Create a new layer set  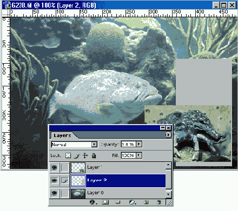(x=117, y=202)
